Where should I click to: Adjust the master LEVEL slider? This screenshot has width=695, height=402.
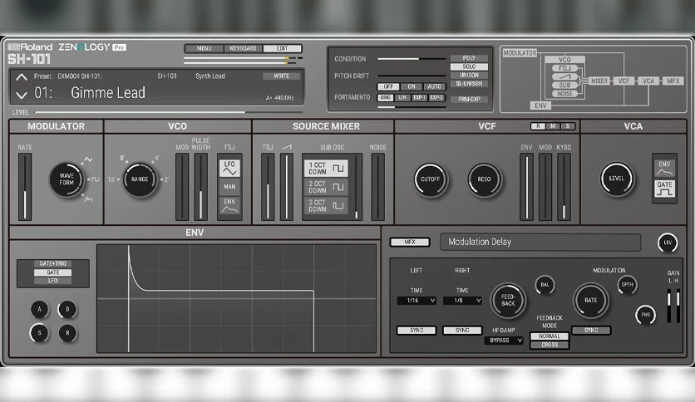click(169, 112)
